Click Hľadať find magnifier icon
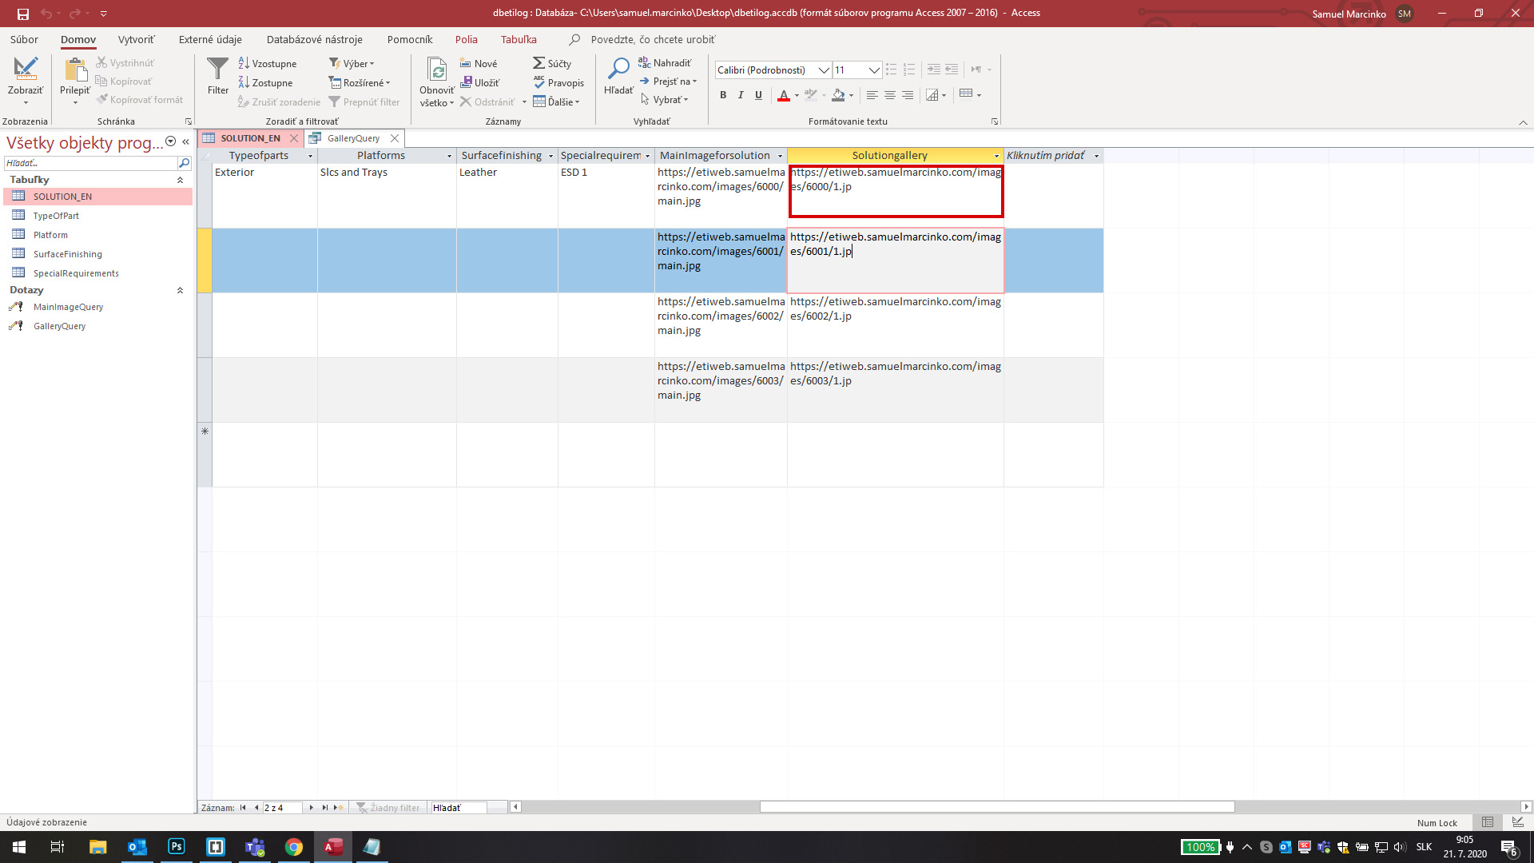Screen dimensions: 1534x863 coord(618,69)
